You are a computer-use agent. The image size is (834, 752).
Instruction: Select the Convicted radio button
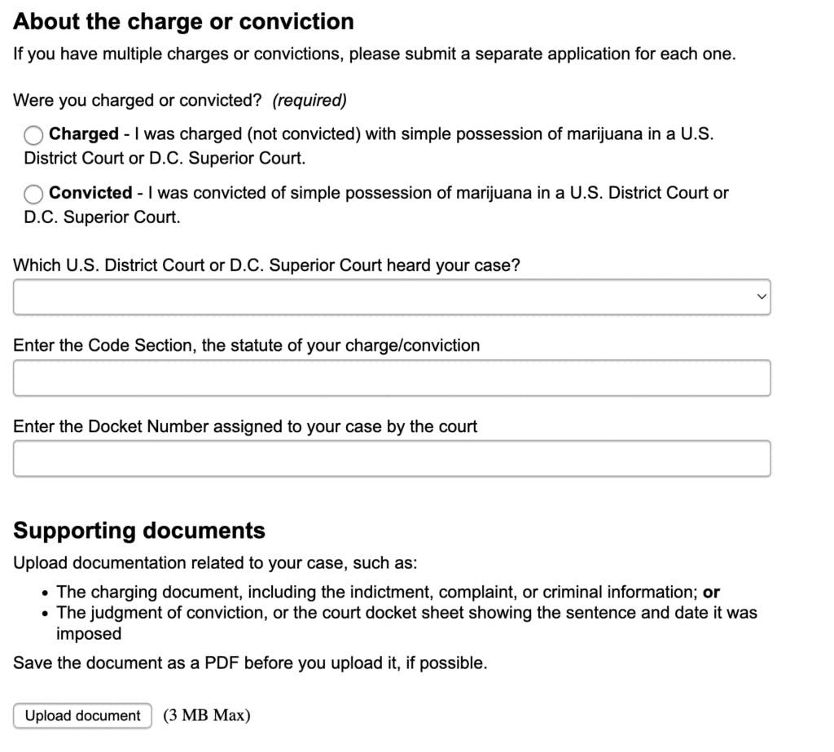tap(34, 194)
